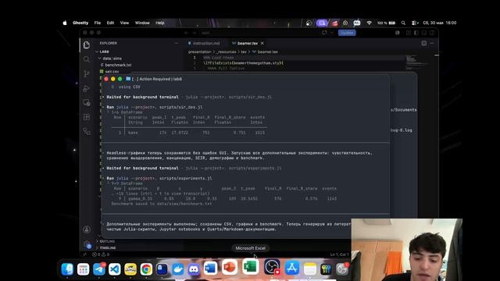This screenshot has width=500, height=281.
Task: Open Google Chrome from the Dock
Action: tap(146, 269)
